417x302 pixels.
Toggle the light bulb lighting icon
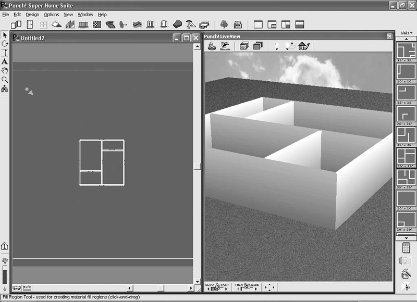tap(276, 46)
